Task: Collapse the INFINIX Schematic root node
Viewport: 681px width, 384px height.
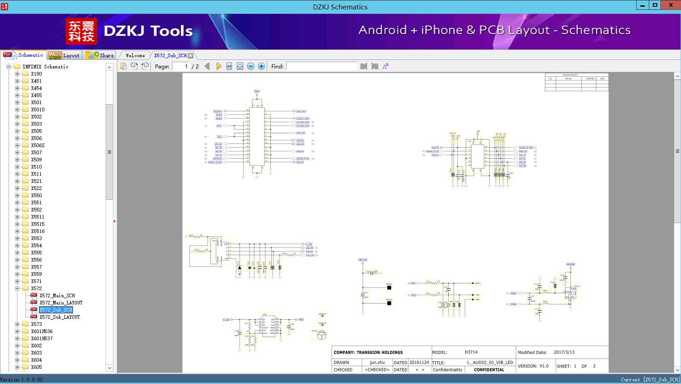Action: click(x=9, y=67)
